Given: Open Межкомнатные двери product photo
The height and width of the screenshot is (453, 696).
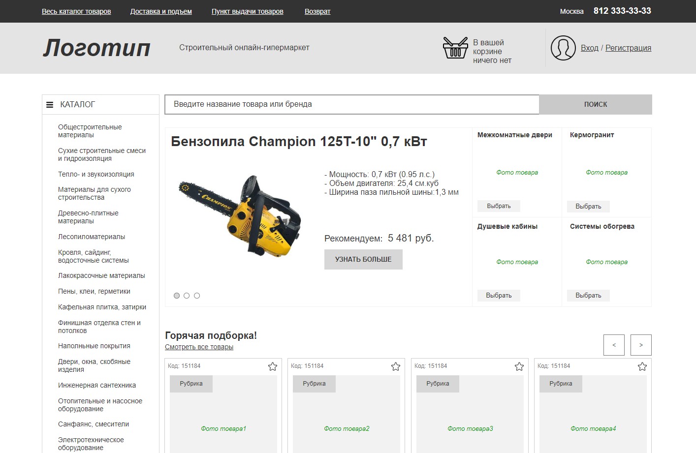Looking at the screenshot, I should coord(517,173).
